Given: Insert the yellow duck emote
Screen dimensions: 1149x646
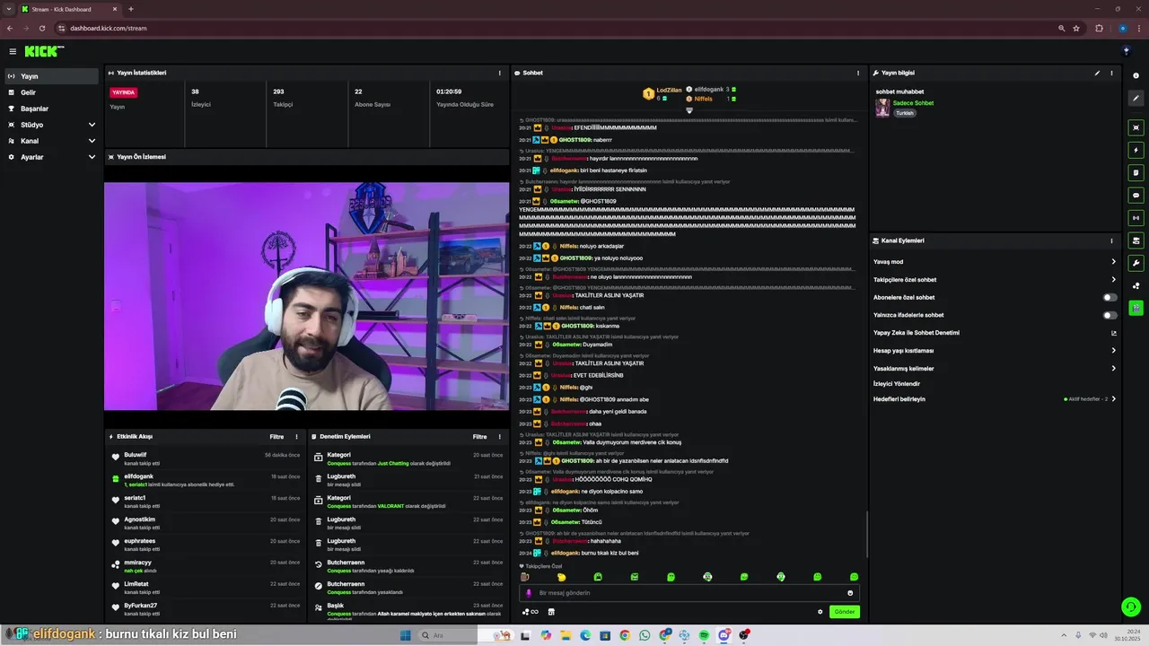Looking at the screenshot, I should coord(562,577).
